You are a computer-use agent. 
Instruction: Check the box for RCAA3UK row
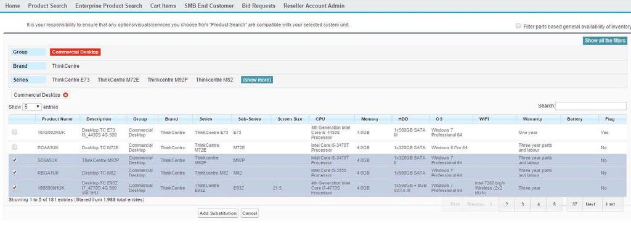pos(15,147)
